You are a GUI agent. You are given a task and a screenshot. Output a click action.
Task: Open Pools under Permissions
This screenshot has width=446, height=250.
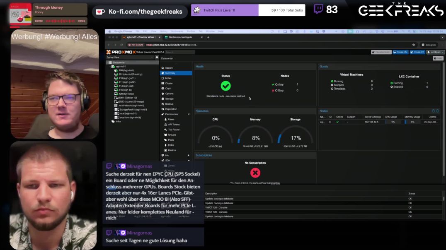pyautogui.click(x=171, y=140)
